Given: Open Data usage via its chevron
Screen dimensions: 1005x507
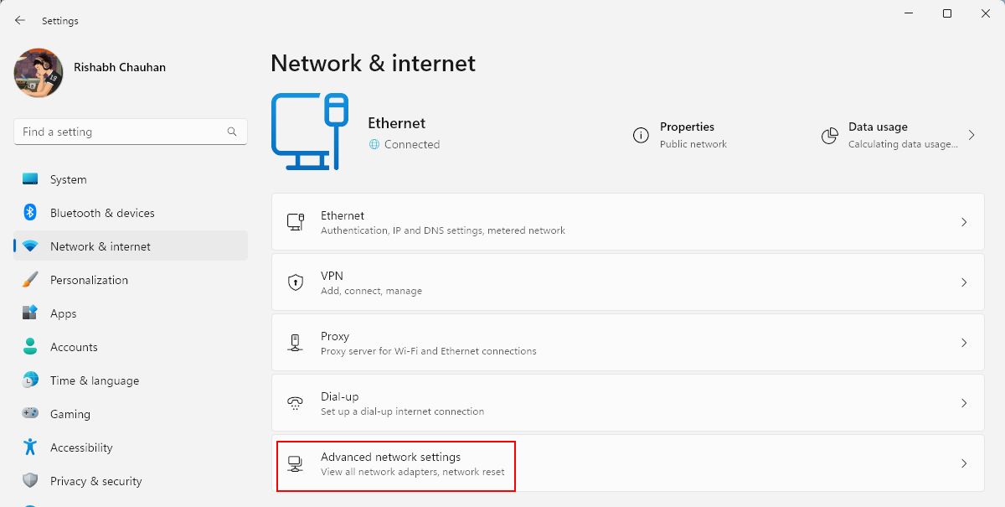Looking at the screenshot, I should [x=971, y=134].
